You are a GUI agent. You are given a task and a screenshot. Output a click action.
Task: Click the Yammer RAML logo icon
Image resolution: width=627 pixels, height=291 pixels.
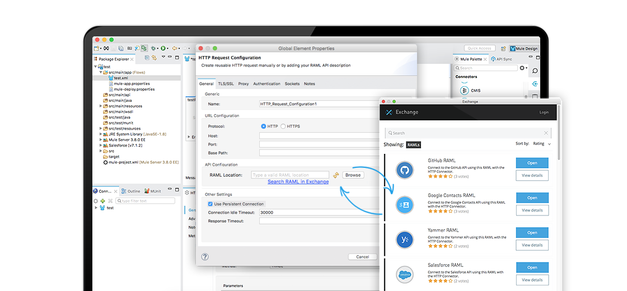(404, 240)
